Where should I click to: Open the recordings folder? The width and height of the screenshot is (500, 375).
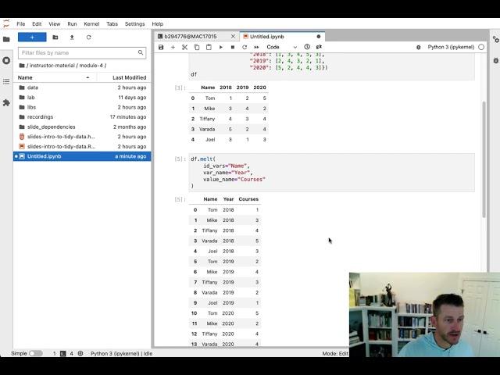pyautogui.click(x=40, y=116)
